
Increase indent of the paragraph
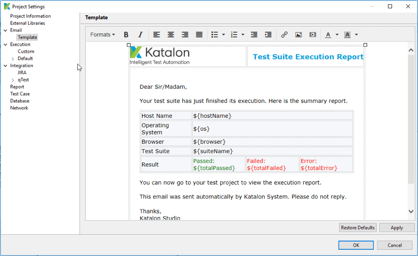click(x=268, y=35)
